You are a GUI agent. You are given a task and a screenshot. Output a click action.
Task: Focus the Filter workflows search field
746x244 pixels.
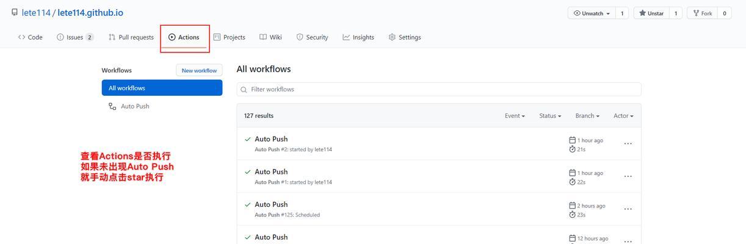[439, 89]
